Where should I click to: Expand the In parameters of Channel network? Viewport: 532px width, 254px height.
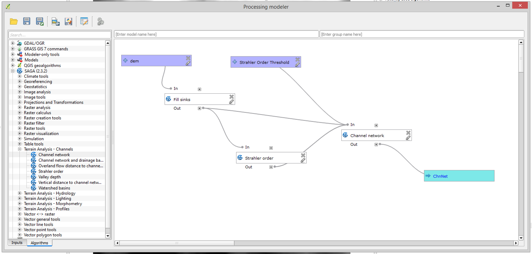pos(376,125)
